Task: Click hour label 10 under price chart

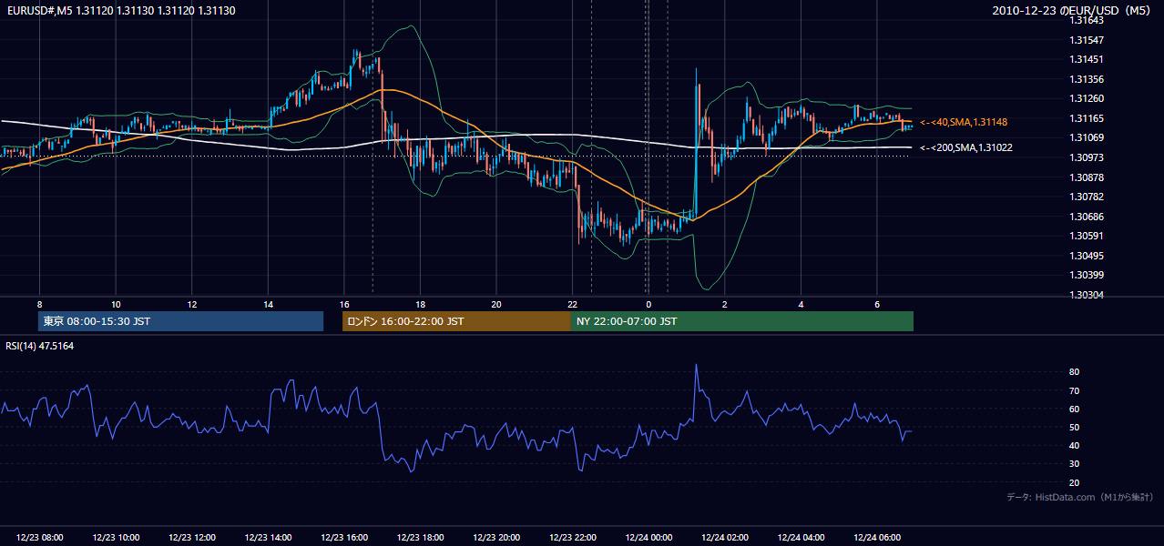Action: (x=116, y=304)
